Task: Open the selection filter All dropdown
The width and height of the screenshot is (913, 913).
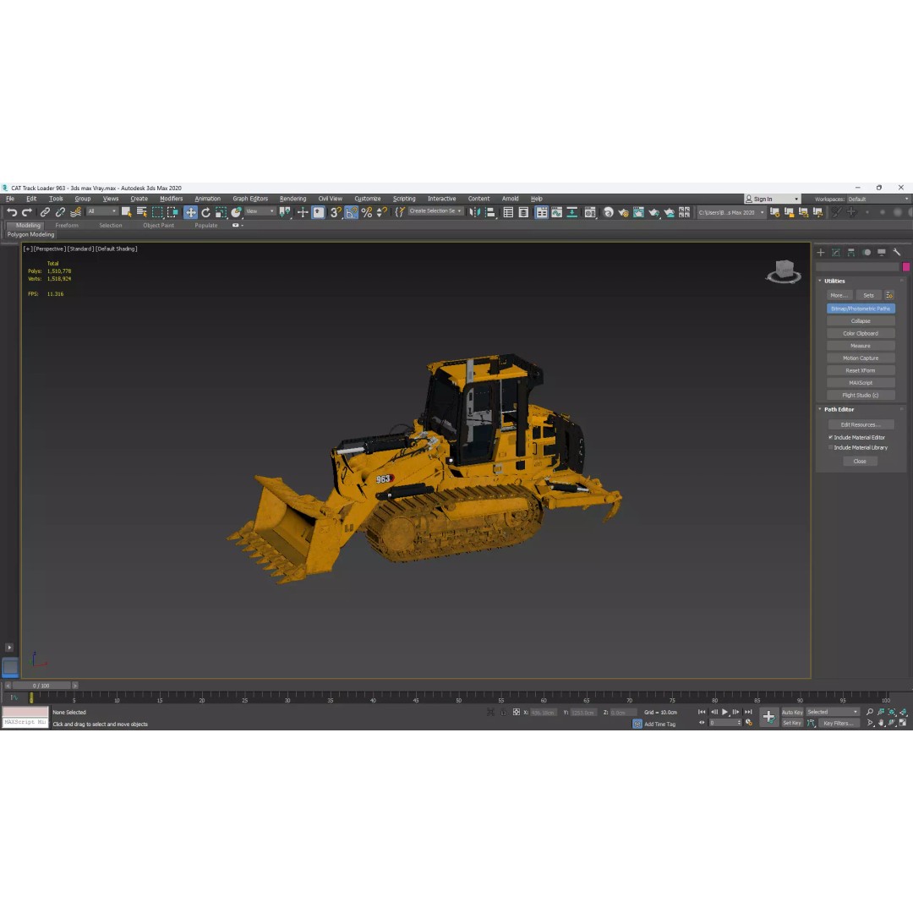Action: click(102, 212)
